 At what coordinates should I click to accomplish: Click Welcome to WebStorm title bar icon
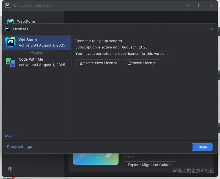(x=8, y=6)
